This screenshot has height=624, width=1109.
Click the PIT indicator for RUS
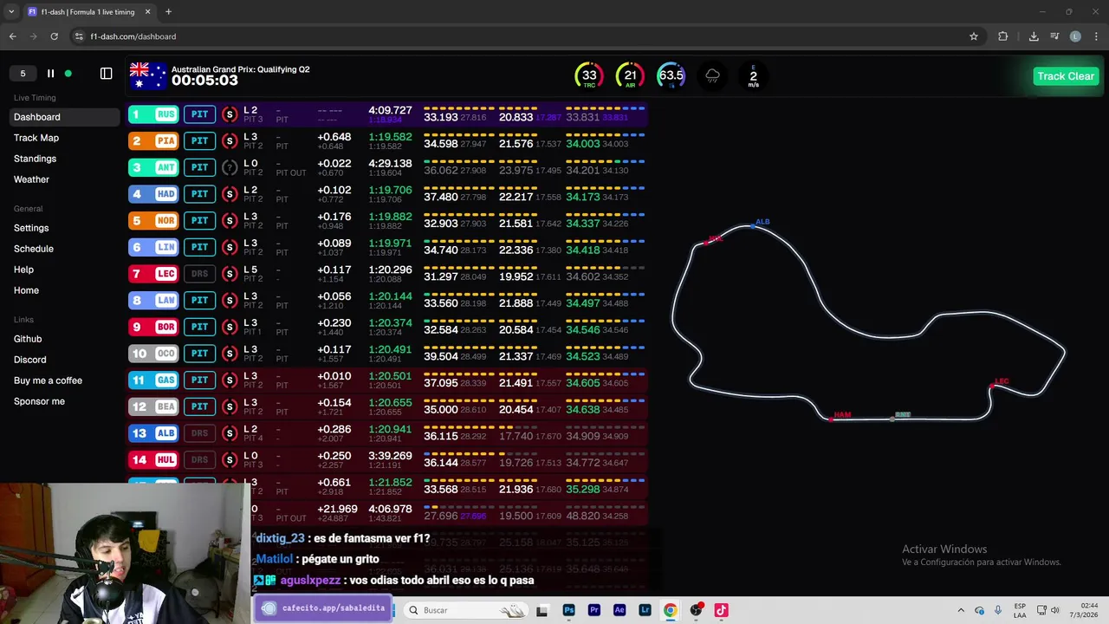point(199,114)
